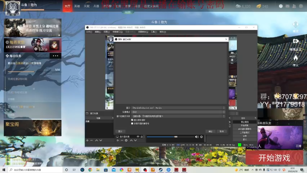Screen dimensions: 307x173
Task: Open OBS 工具 menu
Action: [x=154, y=32]
